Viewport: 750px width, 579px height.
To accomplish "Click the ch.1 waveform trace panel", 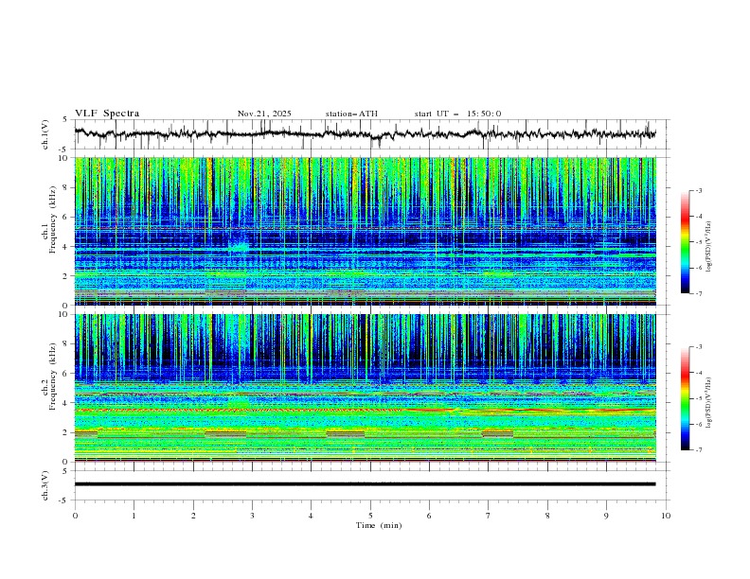I will pyautogui.click(x=365, y=133).
